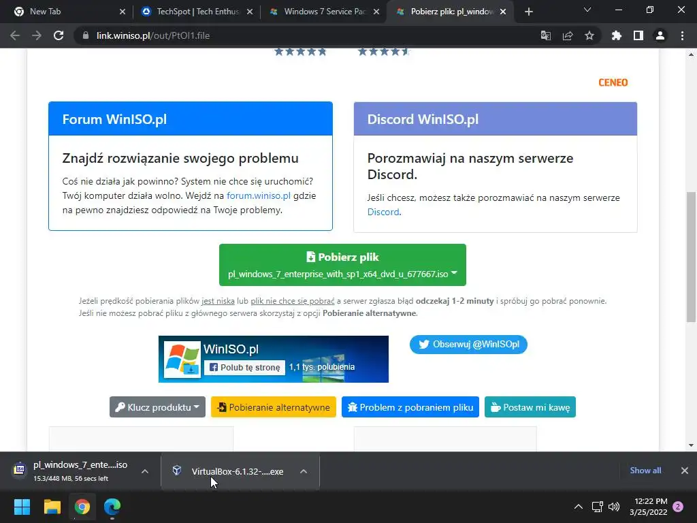Toggle the Chrome side panel icon
The width and height of the screenshot is (697, 523).
638,35
